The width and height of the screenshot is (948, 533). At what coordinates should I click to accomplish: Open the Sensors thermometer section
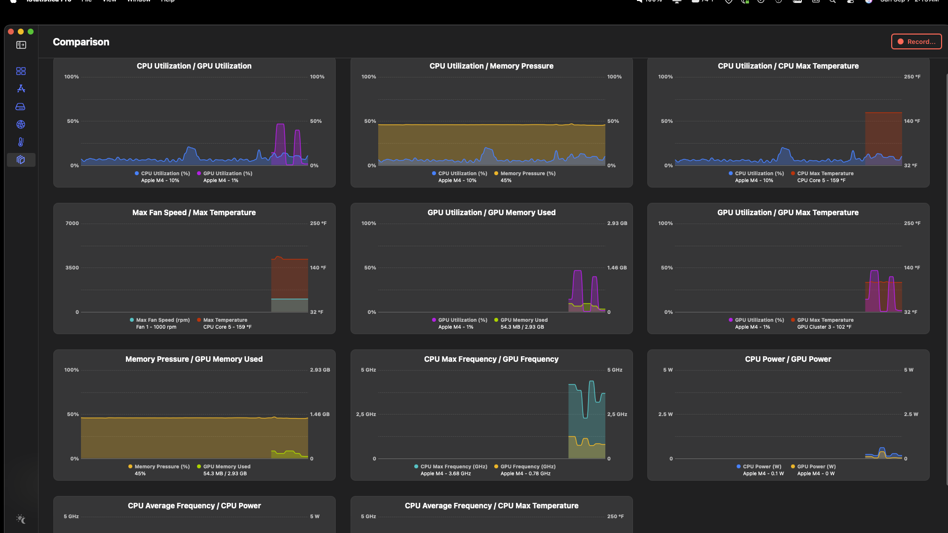pos(21,142)
